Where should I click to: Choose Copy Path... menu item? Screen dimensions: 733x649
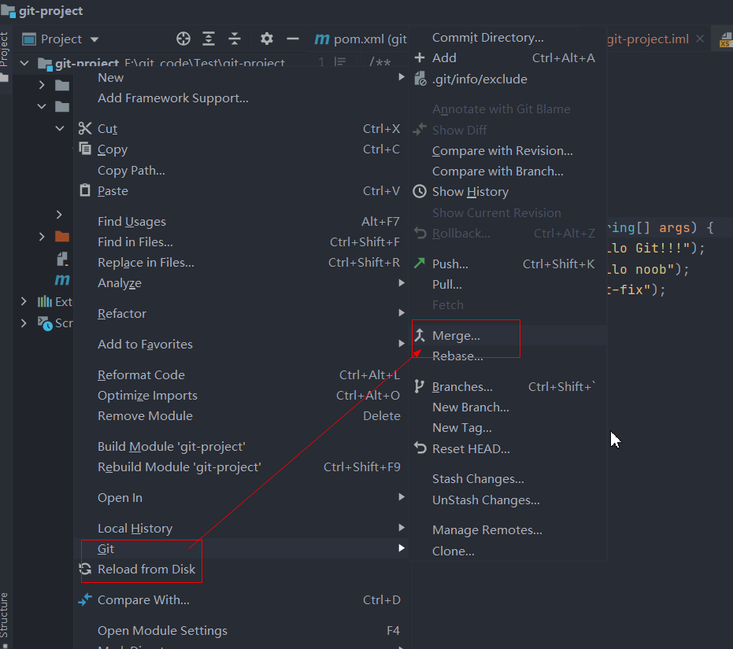click(242, 170)
